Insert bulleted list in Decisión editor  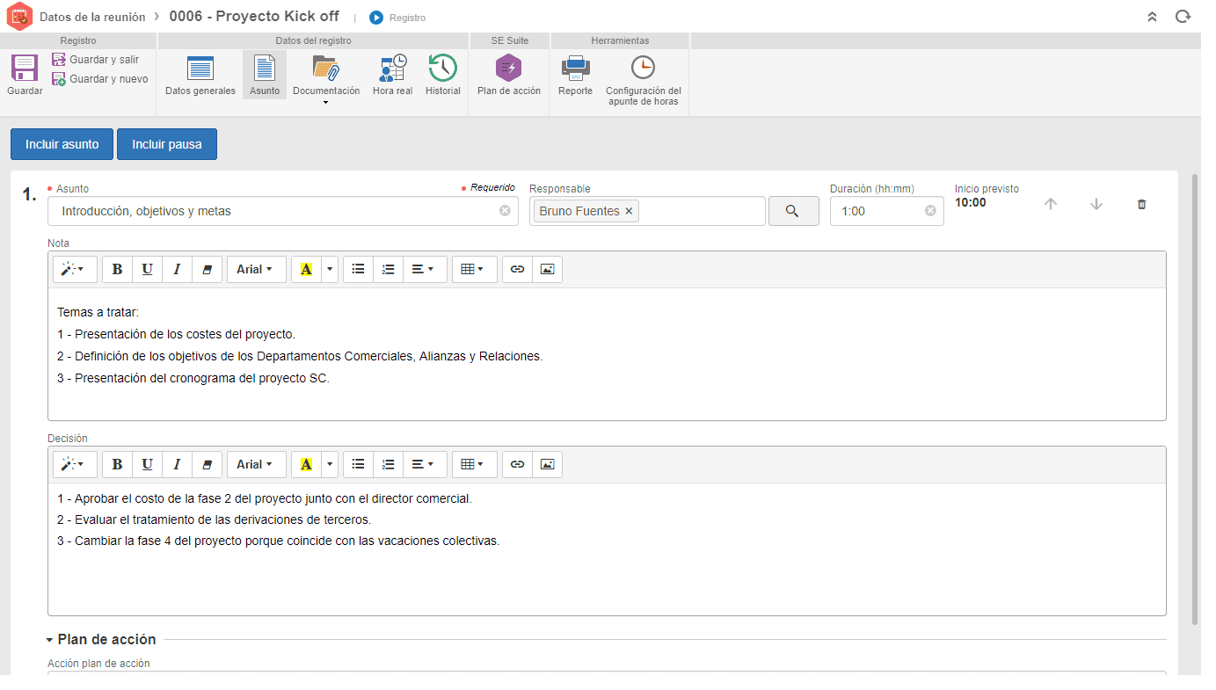click(x=358, y=464)
